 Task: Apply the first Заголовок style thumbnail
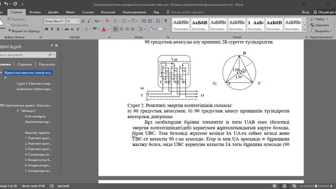[181, 25]
